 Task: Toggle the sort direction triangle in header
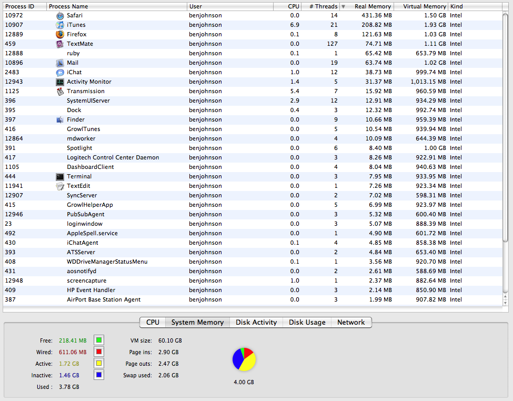click(343, 6)
